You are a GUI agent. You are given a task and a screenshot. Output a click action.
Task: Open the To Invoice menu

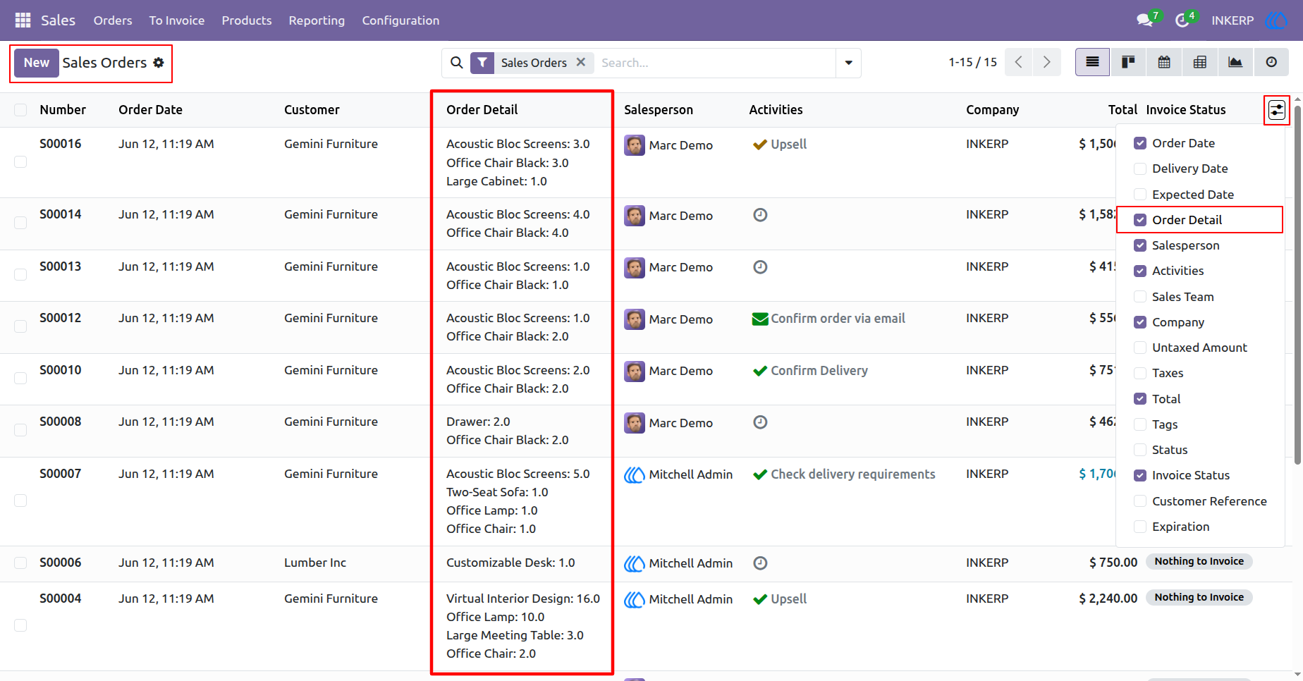[x=177, y=20]
